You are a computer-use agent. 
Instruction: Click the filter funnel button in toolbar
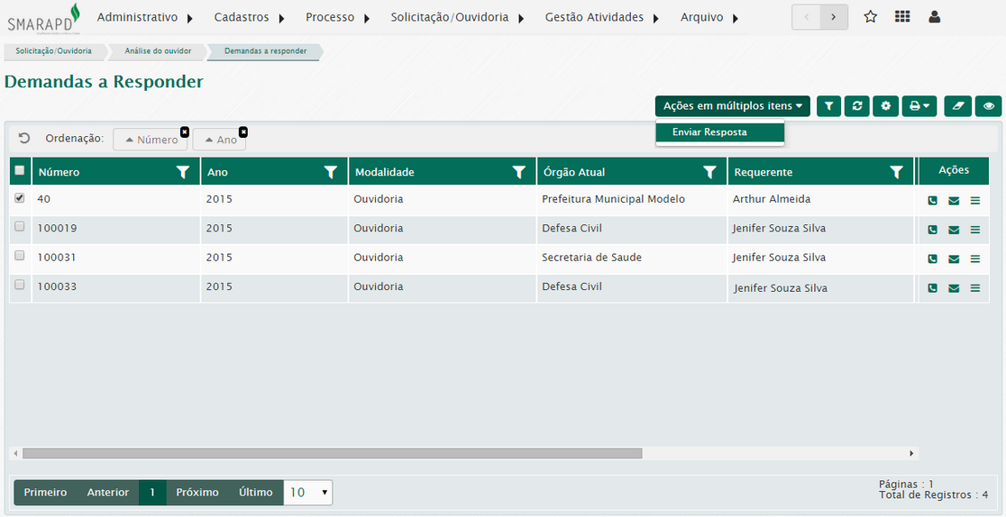click(829, 106)
